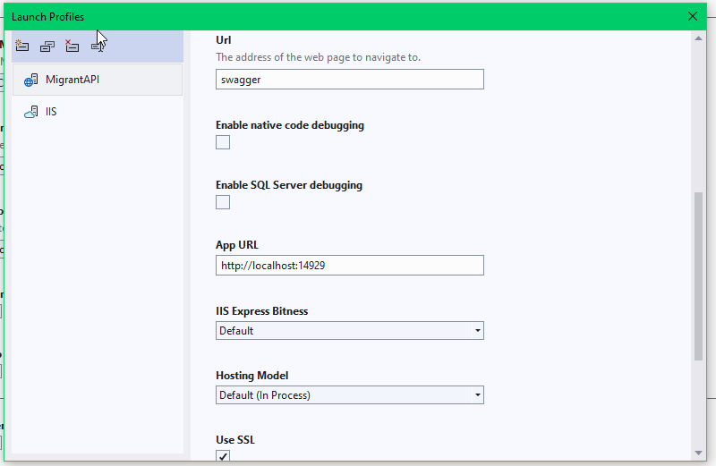Viewport: 716px width, 466px height.
Task: Click the 'Hosting Model' label
Action: click(x=252, y=376)
